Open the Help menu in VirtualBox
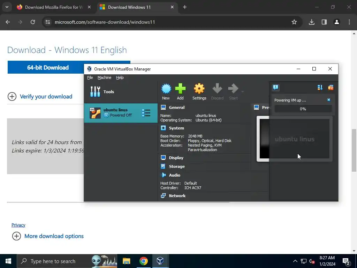Image resolution: width=357 pixels, height=268 pixels. [x=120, y=77]
